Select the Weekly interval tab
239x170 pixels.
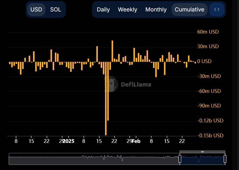128,10
